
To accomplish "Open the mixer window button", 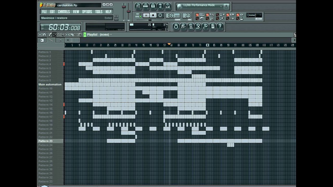I will coord(168,6).
